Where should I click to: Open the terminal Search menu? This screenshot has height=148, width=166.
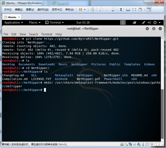[34, 34]
